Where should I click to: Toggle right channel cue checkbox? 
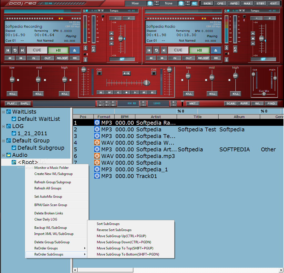pyautogui.click(x=154, y=73)
